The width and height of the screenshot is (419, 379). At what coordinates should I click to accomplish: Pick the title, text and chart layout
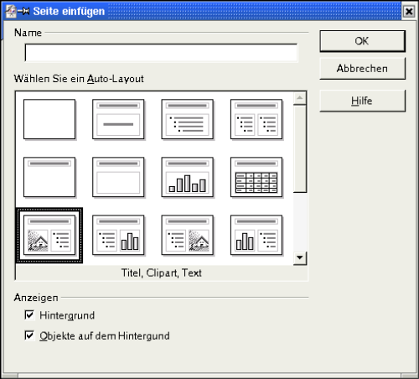click(118, 235)
